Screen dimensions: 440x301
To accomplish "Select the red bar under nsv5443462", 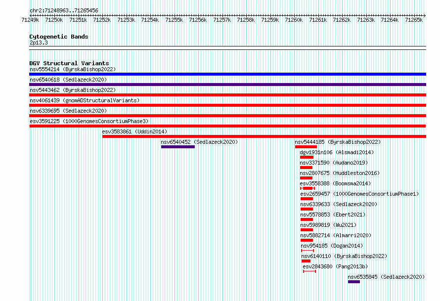I will tap(227, 95).
